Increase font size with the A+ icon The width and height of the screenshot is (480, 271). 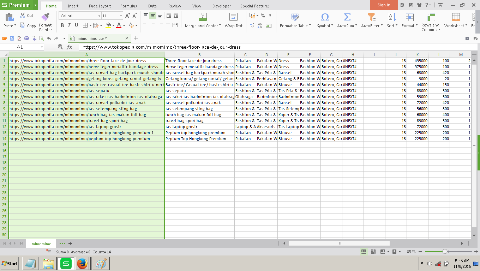(127, 16)
